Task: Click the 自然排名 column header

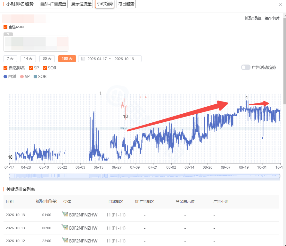Action: pos(116,202)
